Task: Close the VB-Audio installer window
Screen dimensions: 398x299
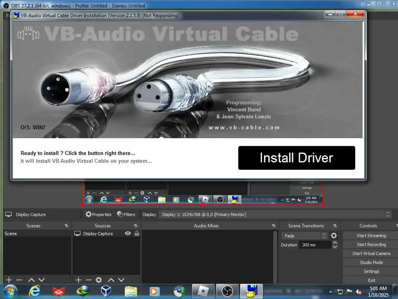Action: [355, 14]
